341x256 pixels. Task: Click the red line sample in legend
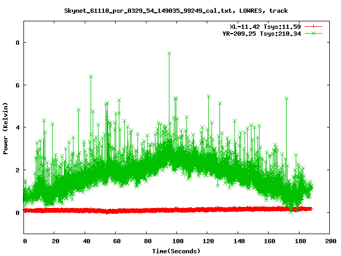314,26
